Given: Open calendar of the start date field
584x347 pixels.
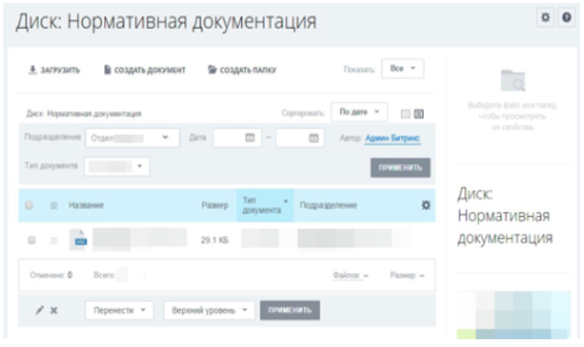Looking at the screenshot, I should click(250, 138).
